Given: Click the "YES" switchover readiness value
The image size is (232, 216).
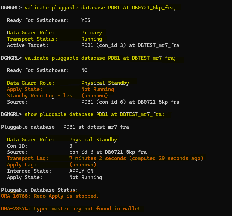Looking at the screenshot, I should (86, 20).
